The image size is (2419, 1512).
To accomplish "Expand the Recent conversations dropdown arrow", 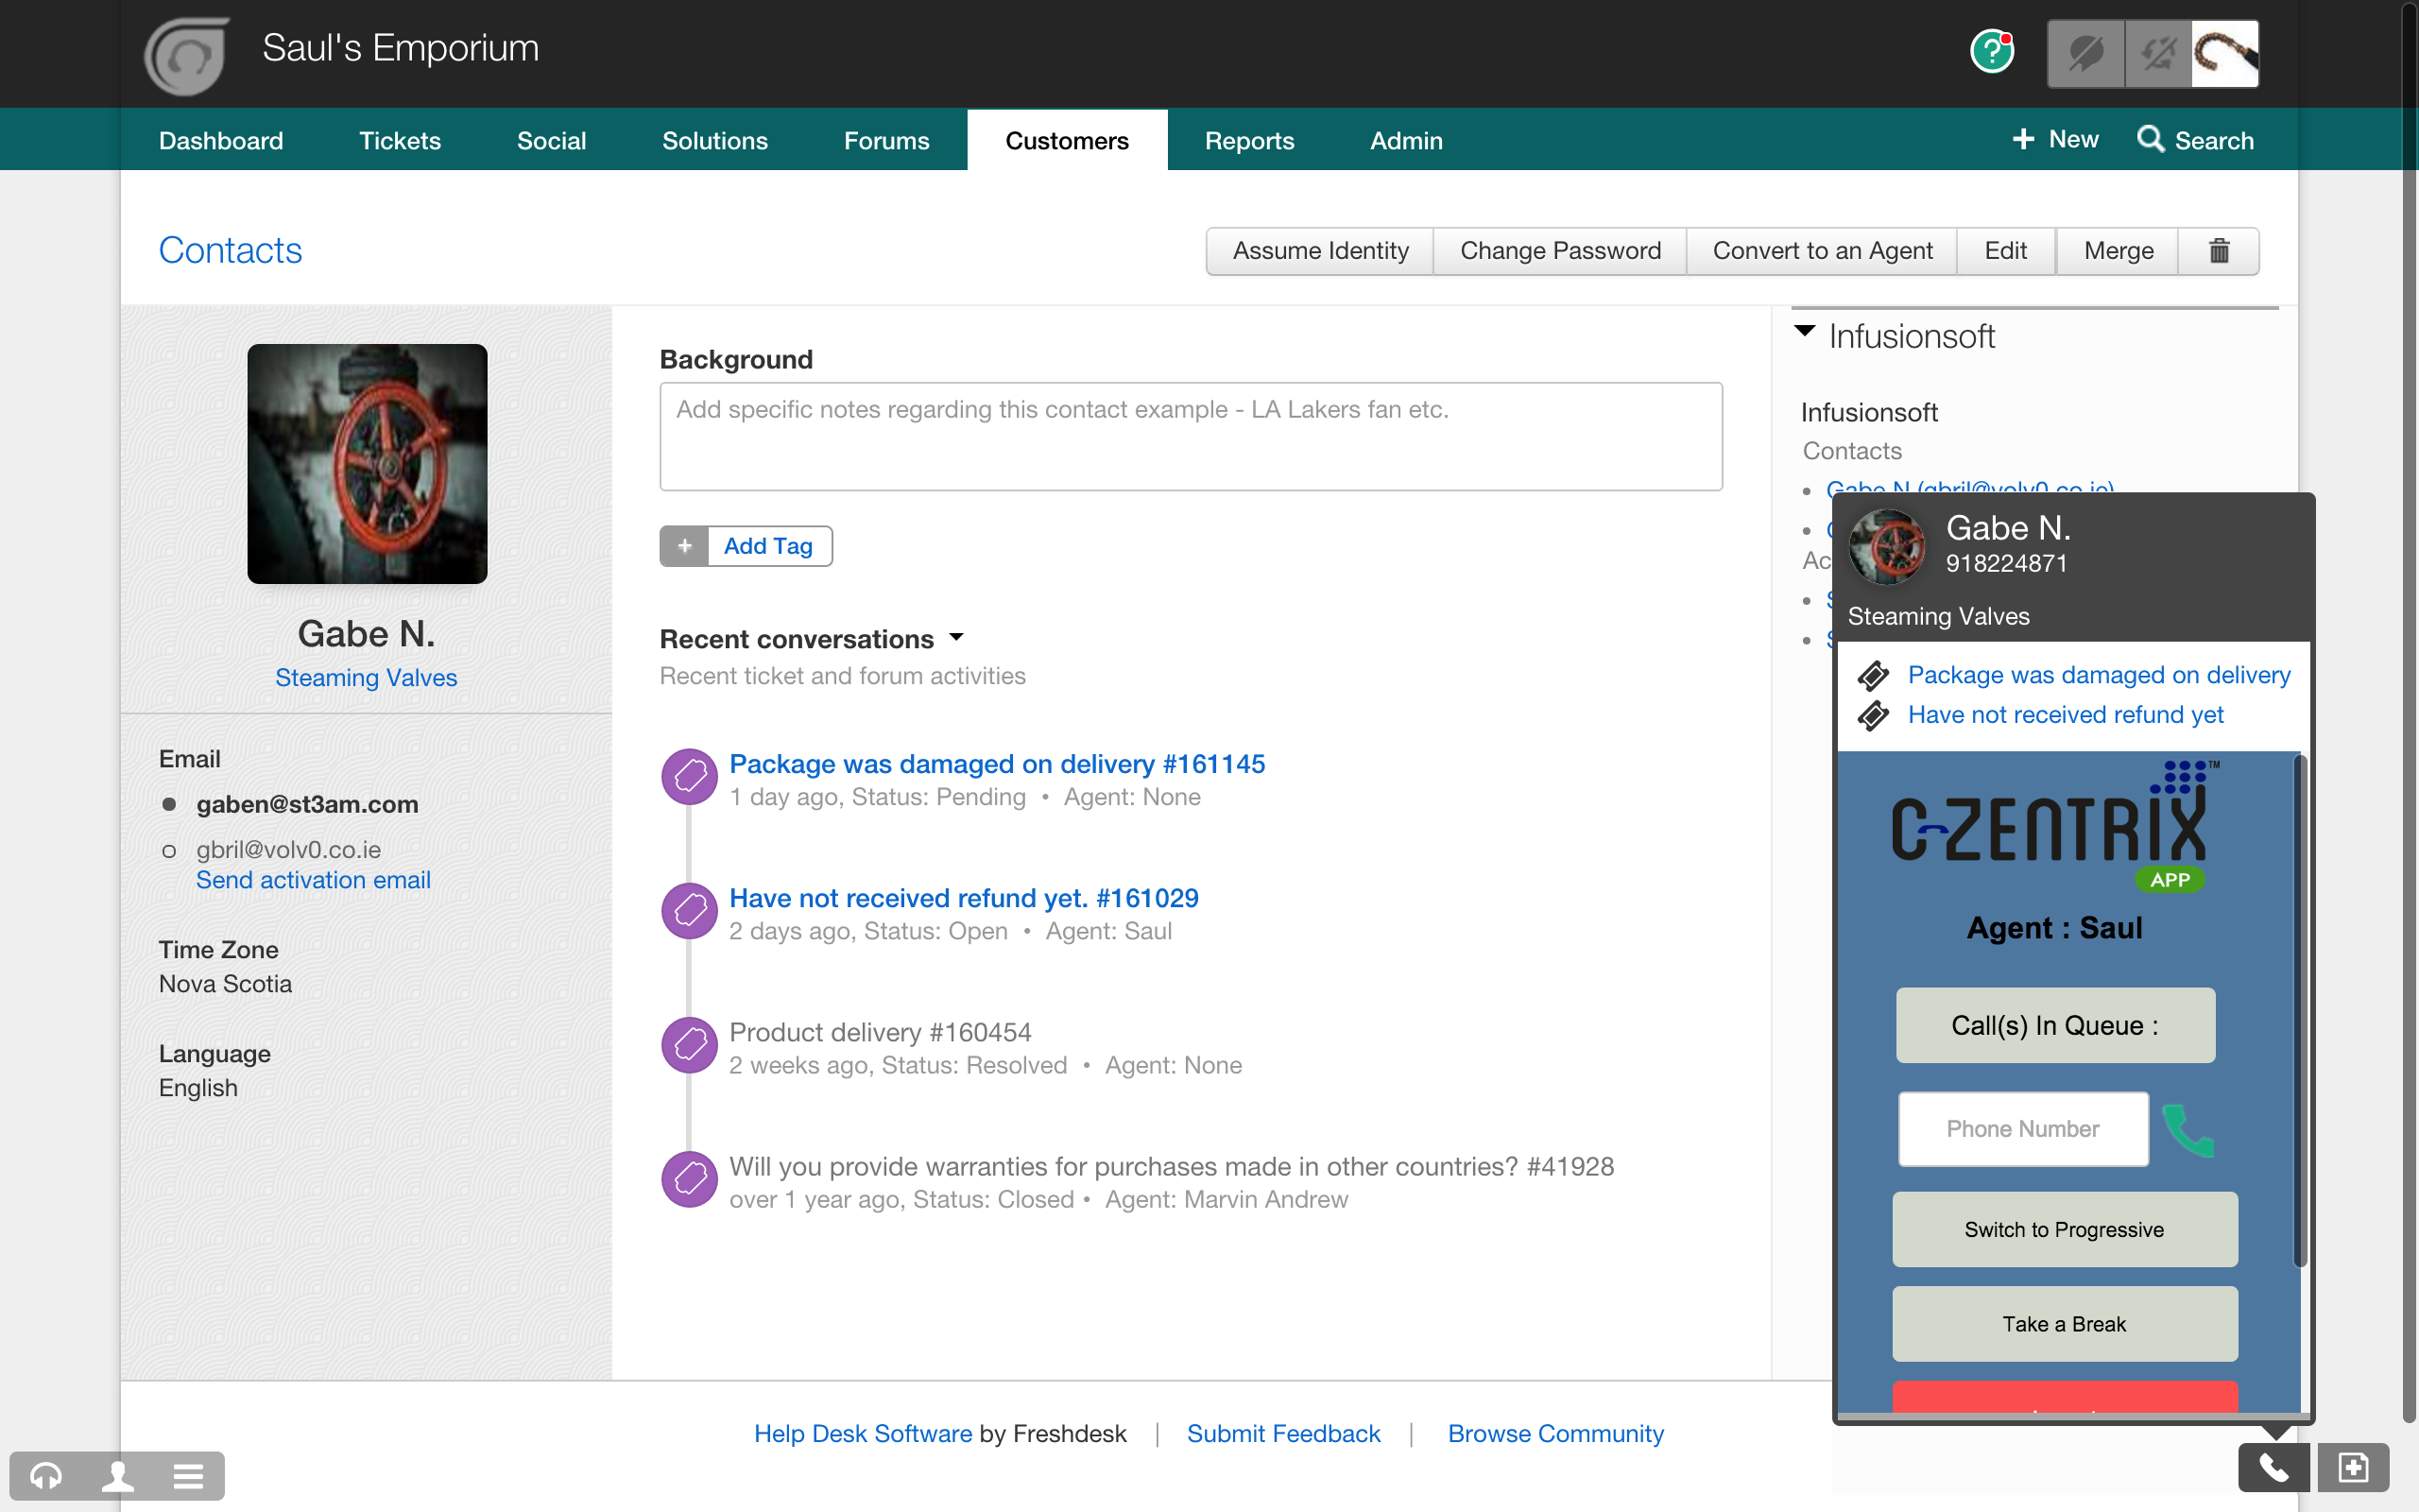I will click(956, 637).
